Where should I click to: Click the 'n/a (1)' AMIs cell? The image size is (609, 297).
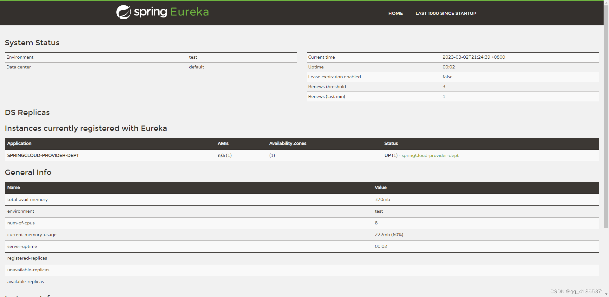click(x=225, y=155)
